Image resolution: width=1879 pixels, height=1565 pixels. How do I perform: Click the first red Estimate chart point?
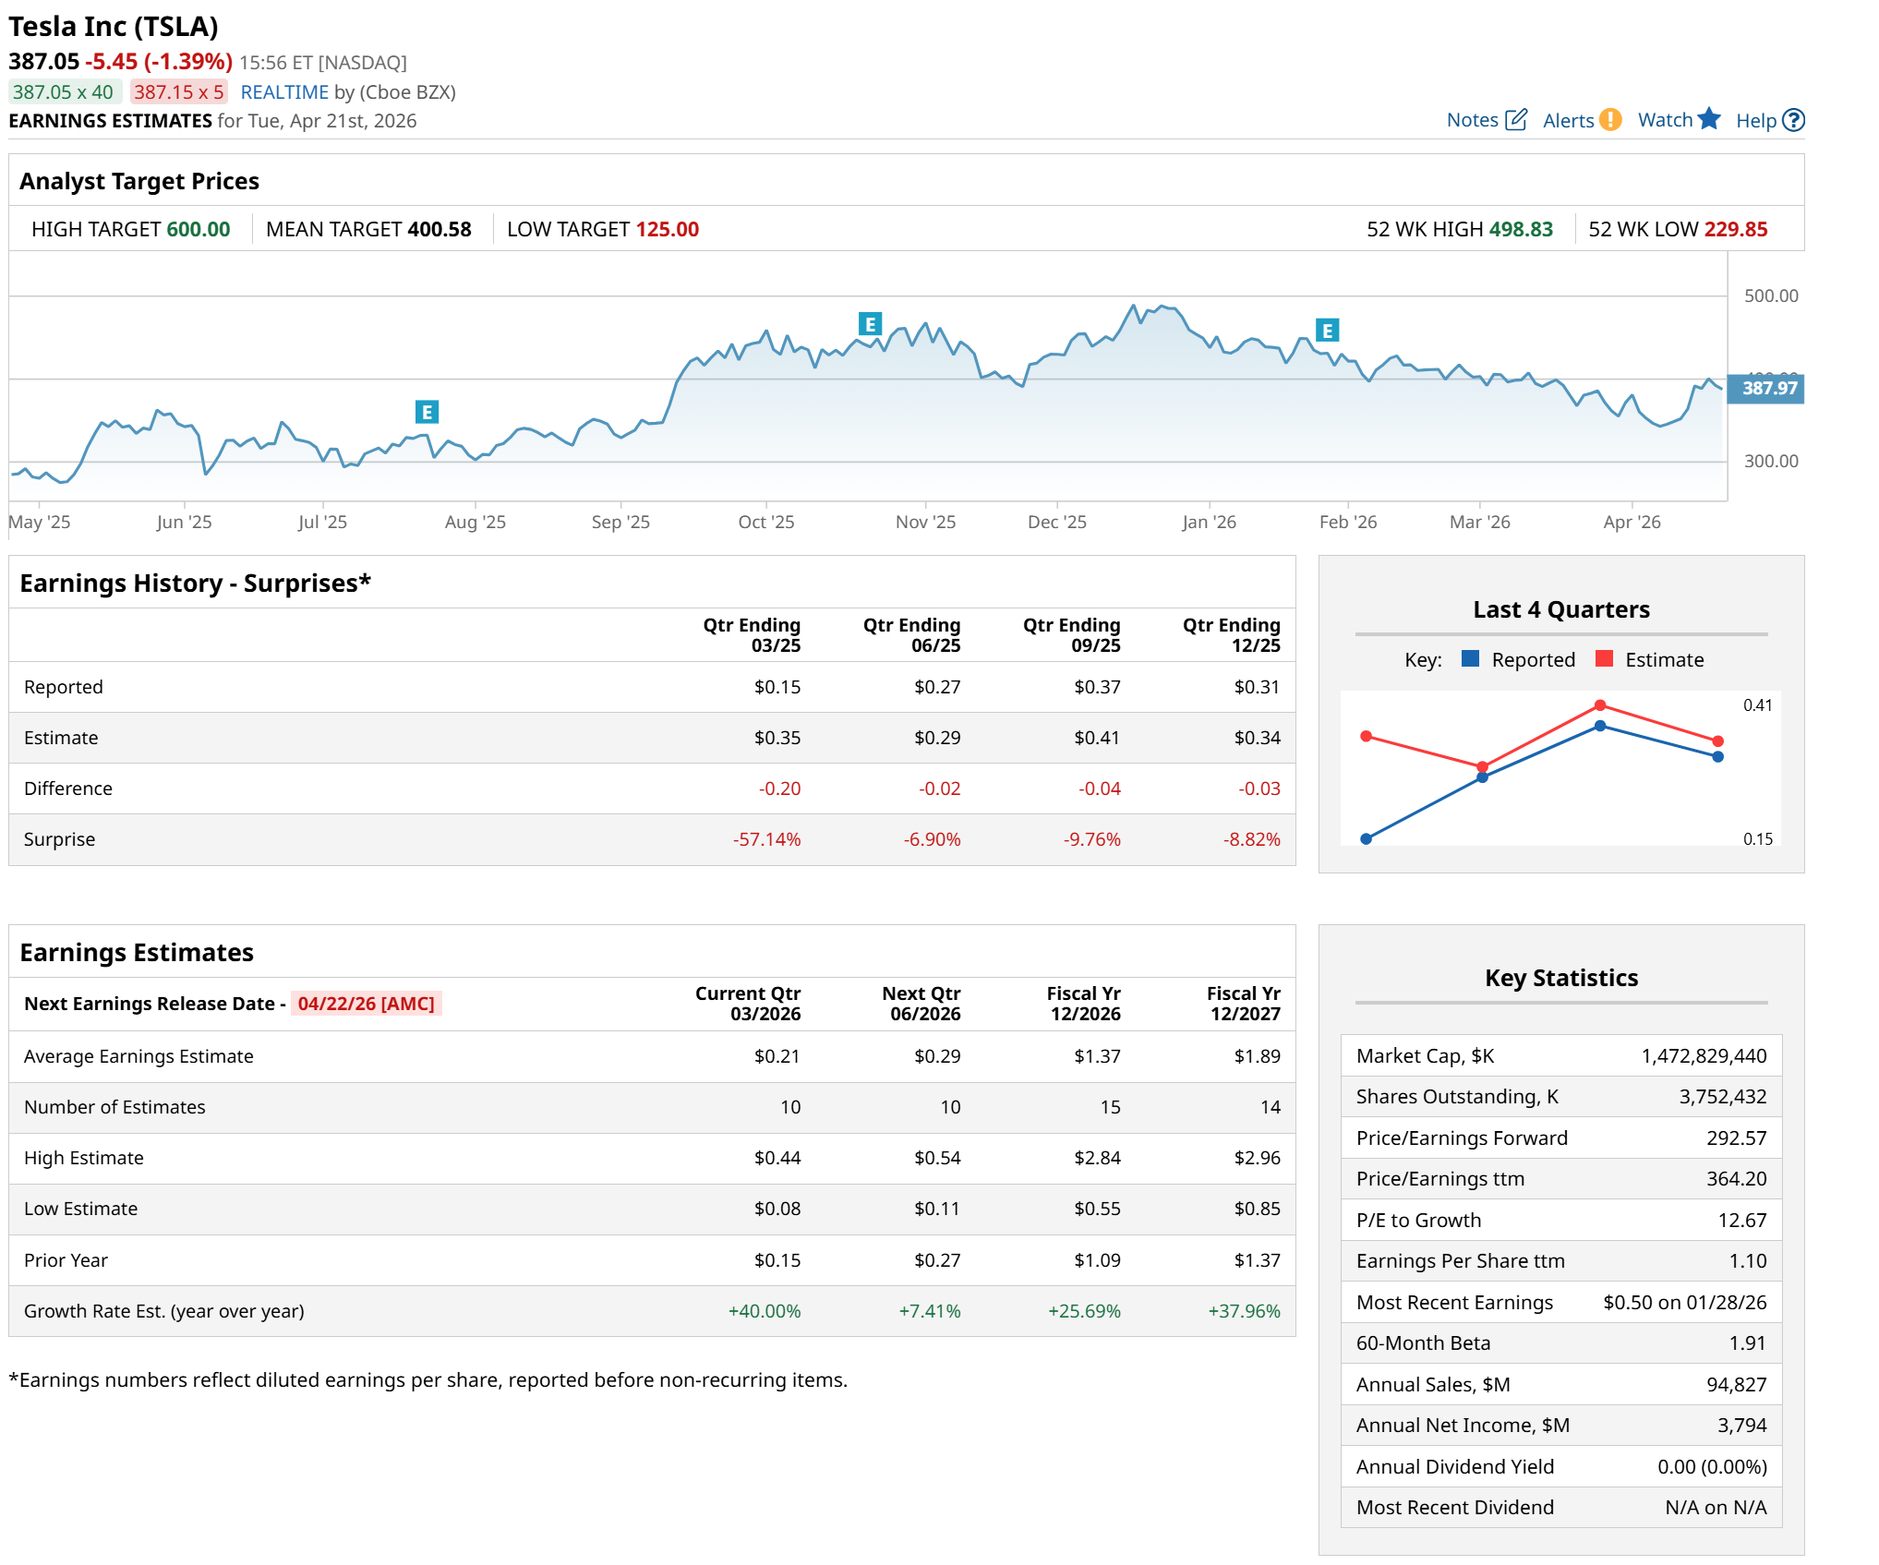1367,736
